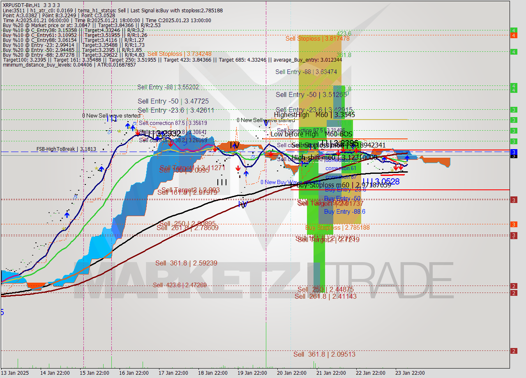Click the Sell -423.6 2.47269 label
Screen dimensions: 526x378
180,285
